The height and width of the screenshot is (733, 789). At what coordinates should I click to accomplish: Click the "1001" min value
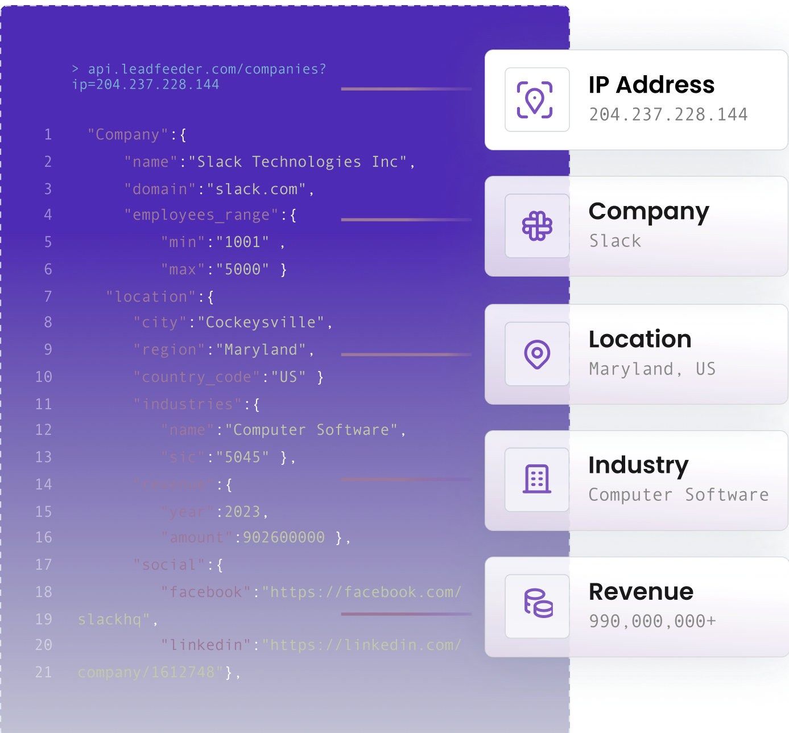tap(243, 242)
